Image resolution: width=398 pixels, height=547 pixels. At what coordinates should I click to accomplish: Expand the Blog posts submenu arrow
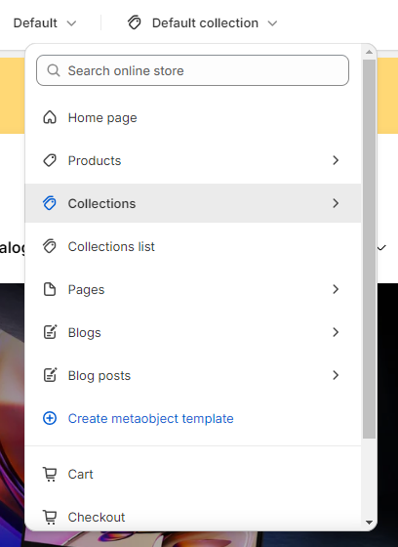tap(336, 375)
